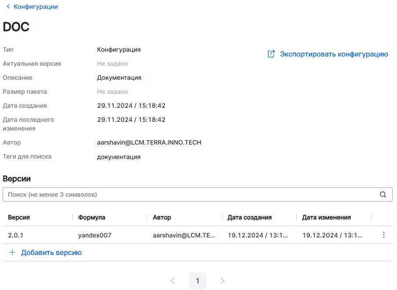Sort by the Версия column header
This screenshot has width=397, height=290.
(19, 217)
